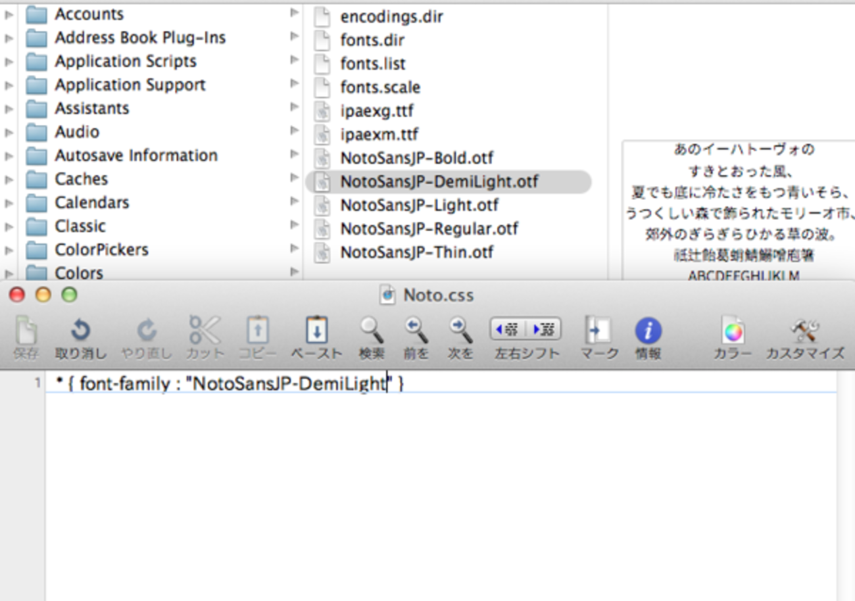Click the Noto.css document icon in title bar
Viewport: 855px width, 601px height.
click(388, 295)
